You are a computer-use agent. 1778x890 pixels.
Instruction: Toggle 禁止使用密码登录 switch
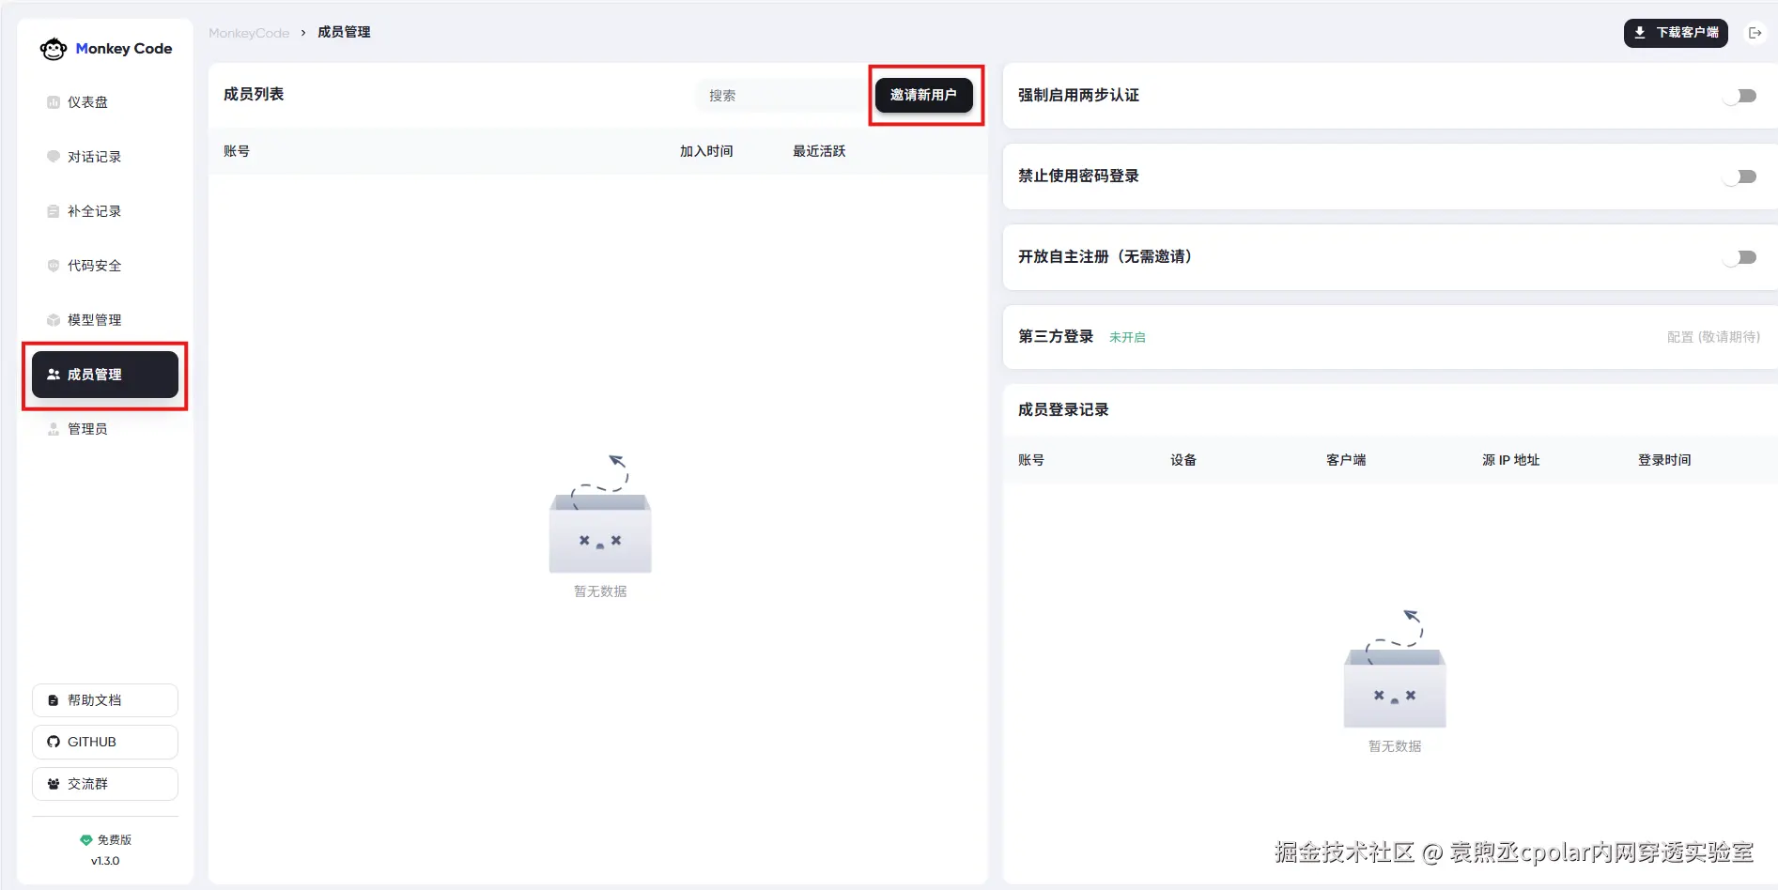pyautogui.click(x=1740, y=176)
